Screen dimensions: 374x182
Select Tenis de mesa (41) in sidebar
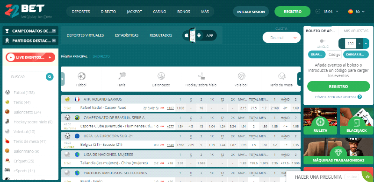[x=30, y=142]
